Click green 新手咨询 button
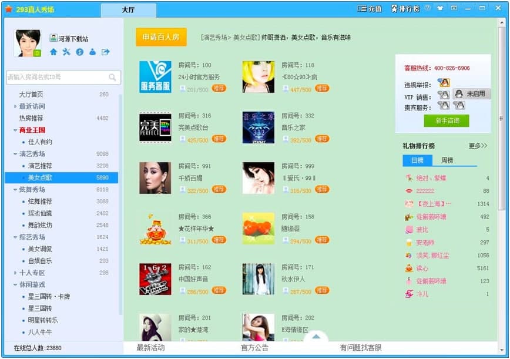 (x=447, y=120)
